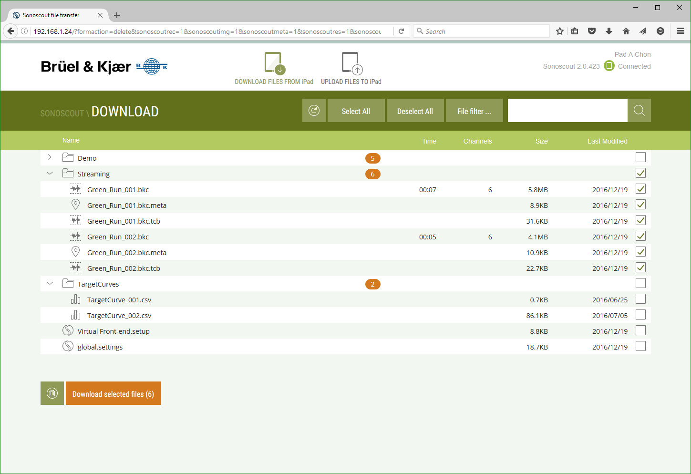Uncheck the Green_Run_001.bkc checkbox

(x=640, y=189)
